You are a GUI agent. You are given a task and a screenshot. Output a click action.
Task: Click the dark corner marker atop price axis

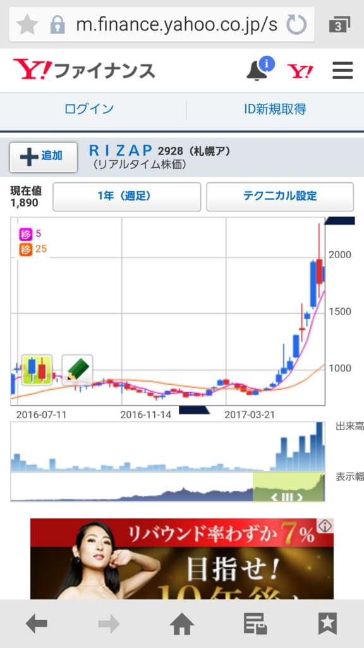tap(339, 221)
